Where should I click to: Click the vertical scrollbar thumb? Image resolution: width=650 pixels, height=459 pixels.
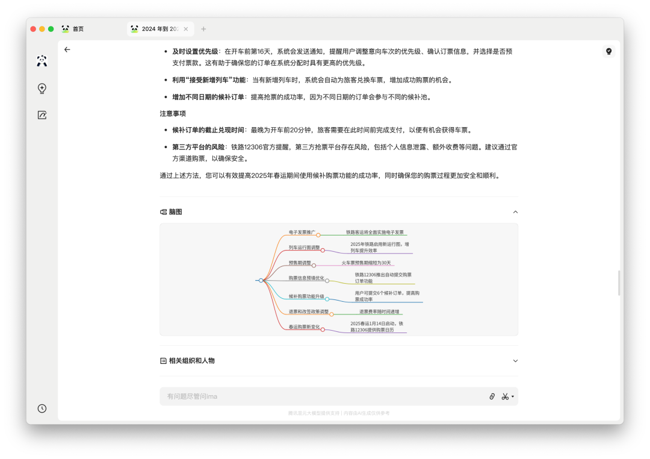click(x=619, y=283)
